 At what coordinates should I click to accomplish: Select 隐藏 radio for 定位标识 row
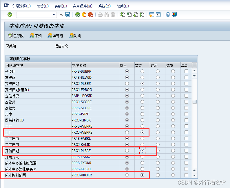[173, 96]
